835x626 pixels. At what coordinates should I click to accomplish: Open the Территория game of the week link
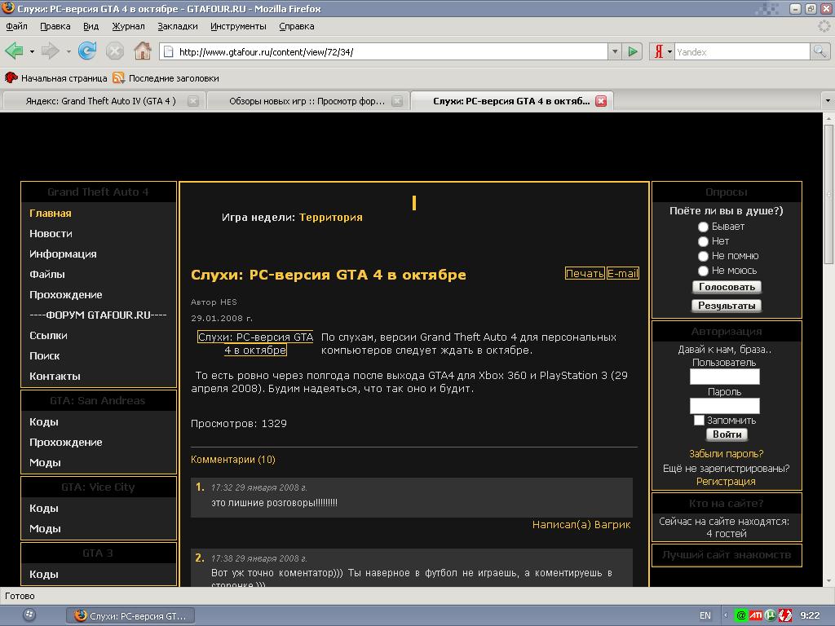[x=331, y=217]
